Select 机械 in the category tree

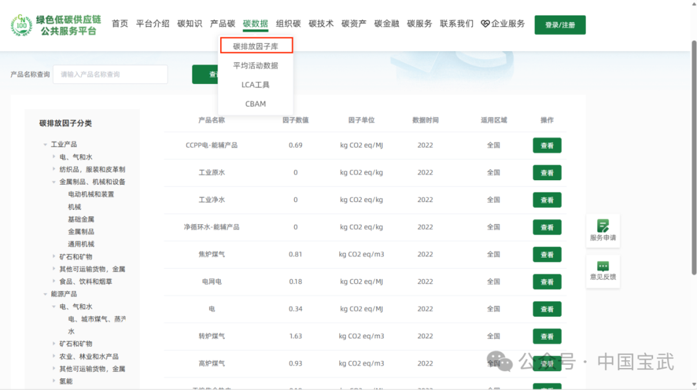74,207
